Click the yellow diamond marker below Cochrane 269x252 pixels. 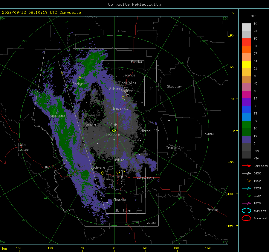(103, 173)
